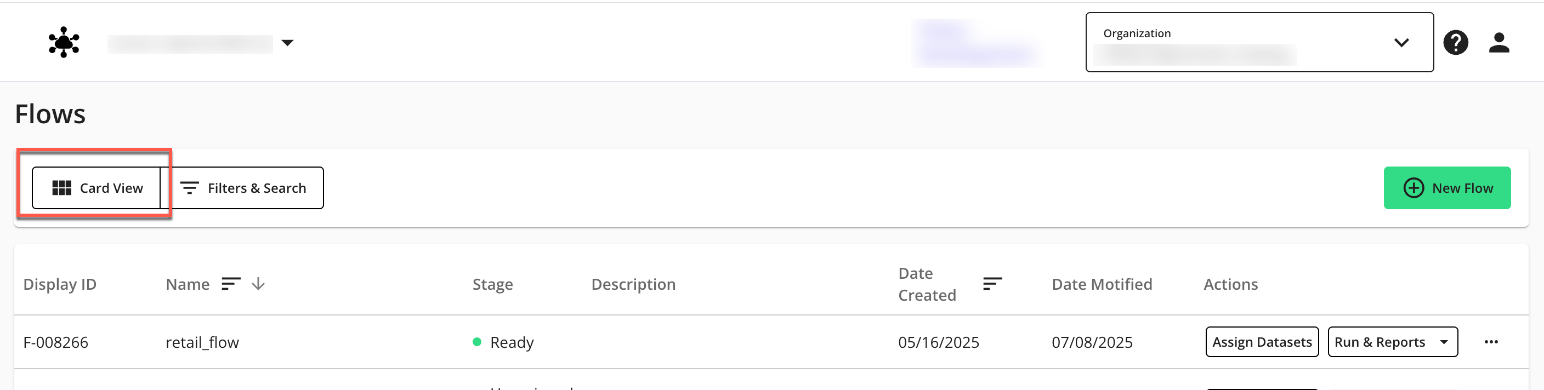Image resolution: width=1544 pixels, height=390 pixels.
Task: Click Assign Datasets for retail_flow
Action: tap(1262, 341)
